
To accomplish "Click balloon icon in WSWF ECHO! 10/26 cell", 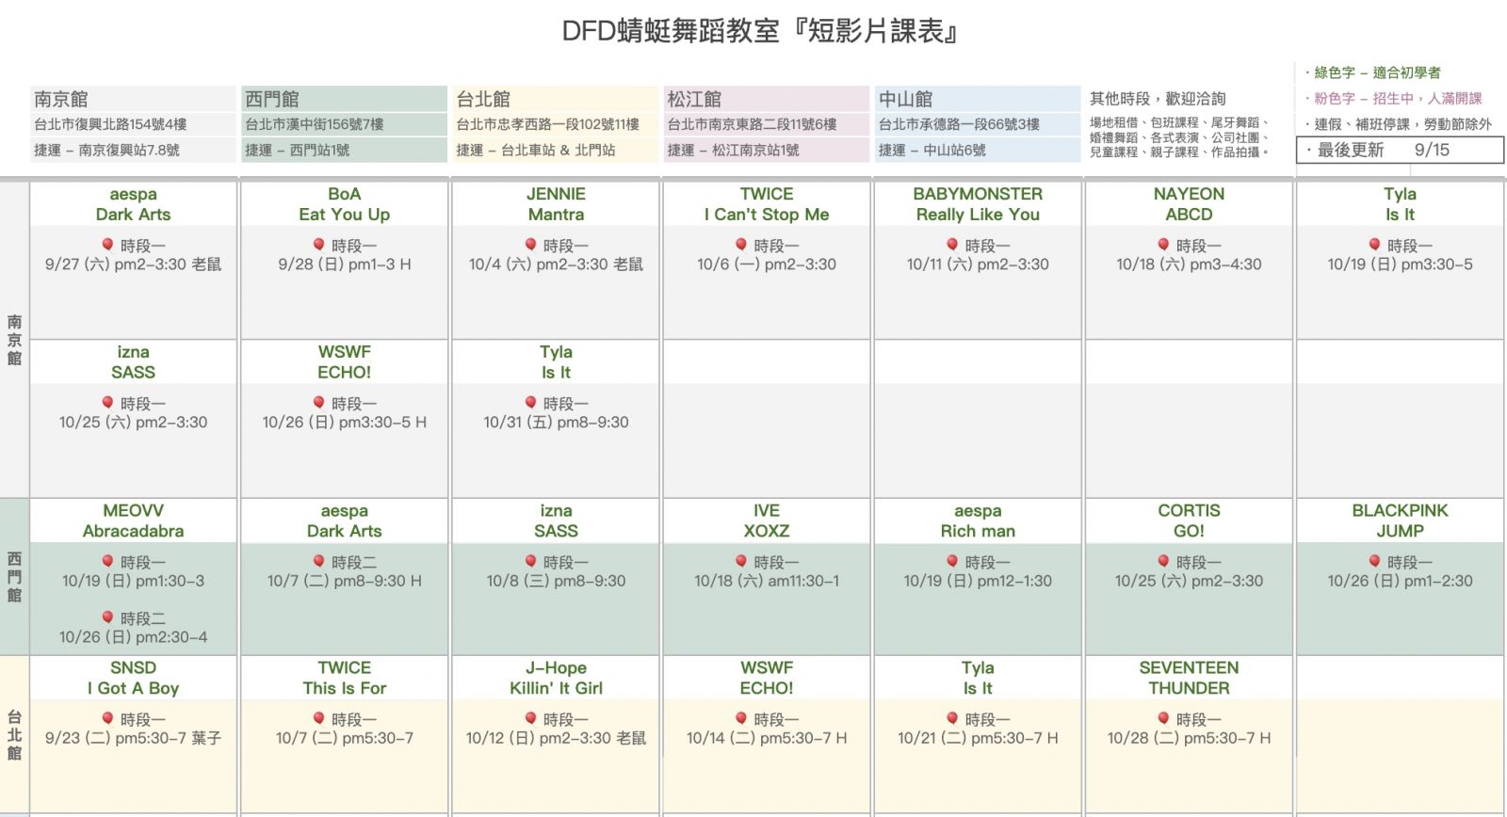I will [x=319, y=403].
